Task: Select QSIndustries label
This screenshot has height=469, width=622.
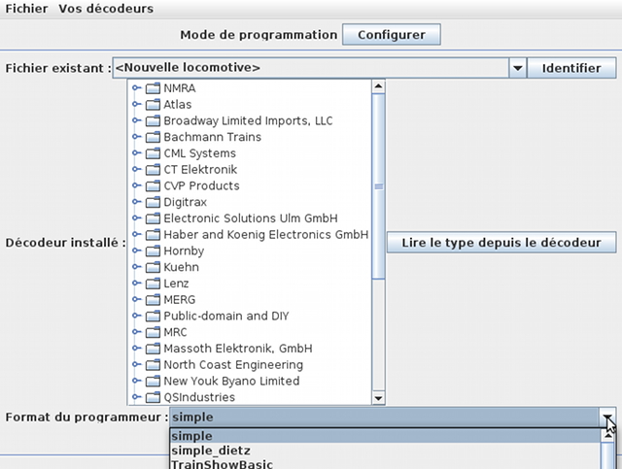Action: coord(199,397)
